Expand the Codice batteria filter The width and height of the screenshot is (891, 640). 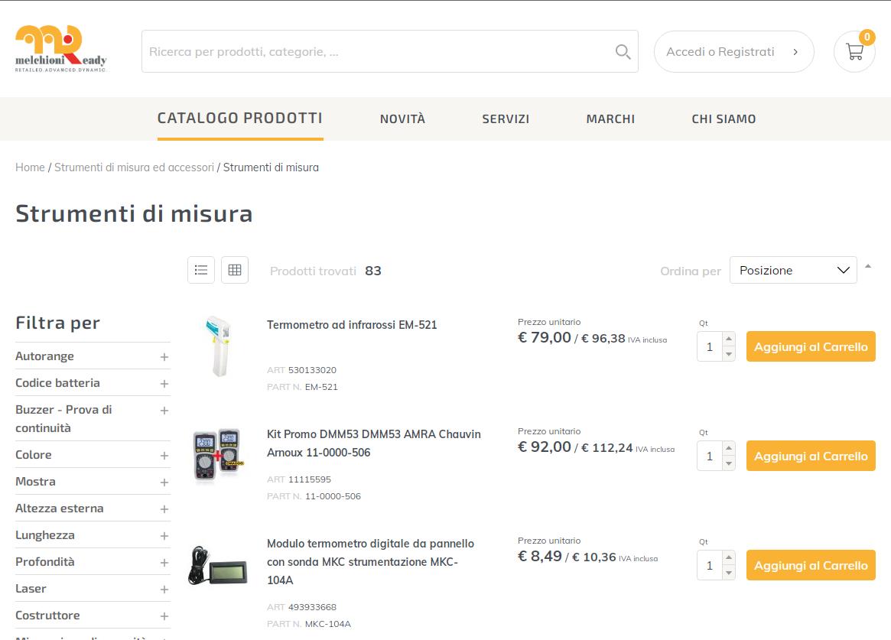click(x=164, y=384)
